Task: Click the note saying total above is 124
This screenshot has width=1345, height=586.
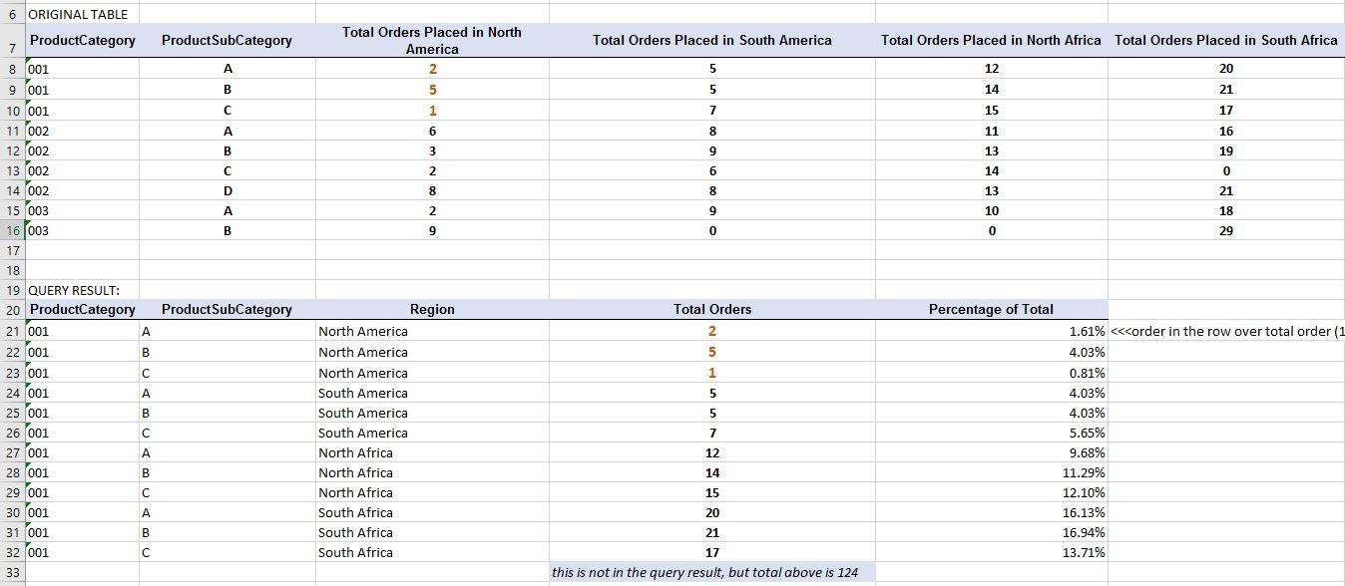Action: point(704,572)
